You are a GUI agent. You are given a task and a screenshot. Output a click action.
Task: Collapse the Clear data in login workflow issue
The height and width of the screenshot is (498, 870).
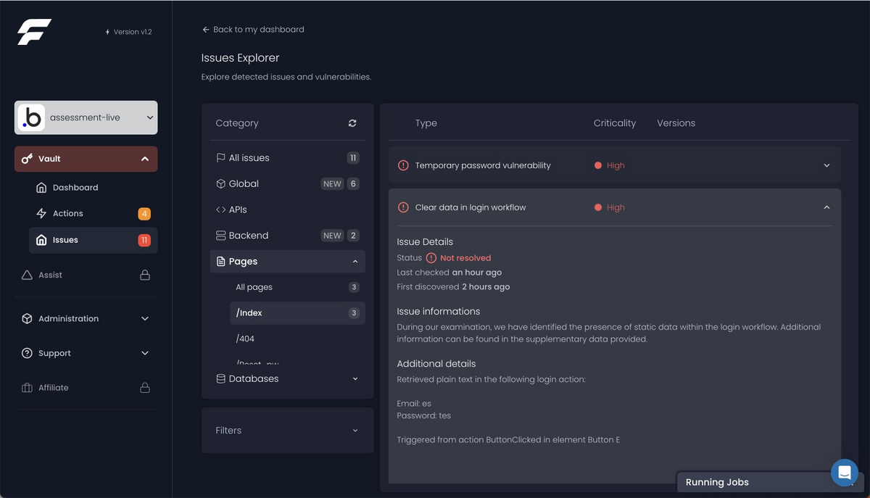tap(826, 207)
